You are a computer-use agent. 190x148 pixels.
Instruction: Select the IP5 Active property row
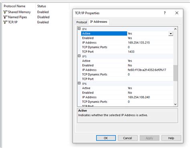pyautogui.click(x=127, y=61)
